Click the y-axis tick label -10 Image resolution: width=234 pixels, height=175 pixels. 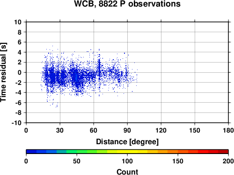[x=16, y=123]
